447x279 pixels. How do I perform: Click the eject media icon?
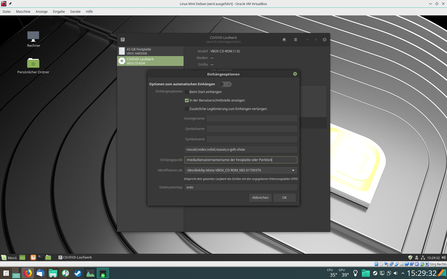[x=284, y=40]
